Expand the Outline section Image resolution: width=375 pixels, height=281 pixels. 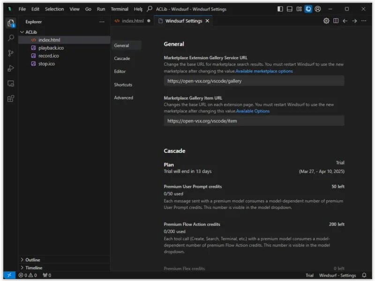[x=22, y=260]
